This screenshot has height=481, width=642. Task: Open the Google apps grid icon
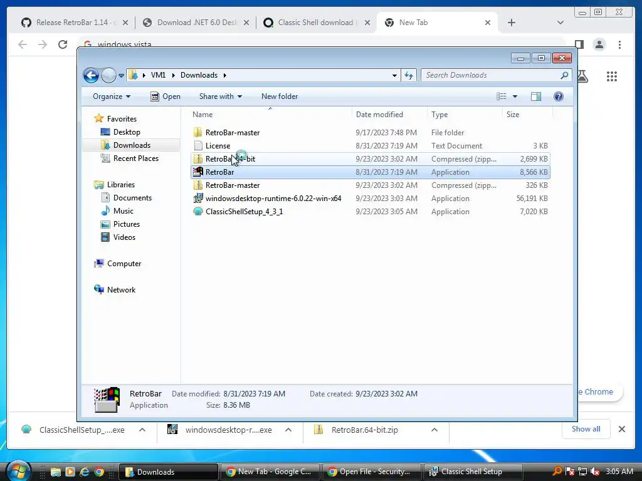[612, 76]
